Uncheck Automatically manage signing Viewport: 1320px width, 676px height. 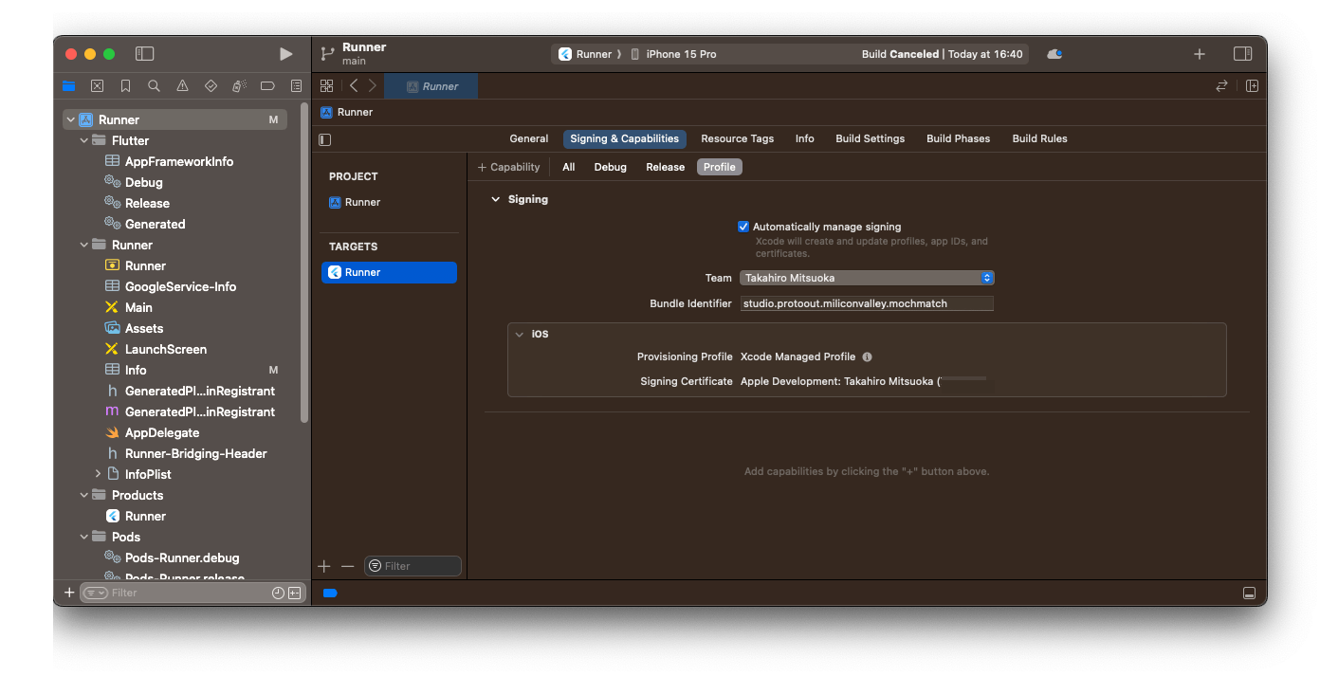(x=743, y=227)
